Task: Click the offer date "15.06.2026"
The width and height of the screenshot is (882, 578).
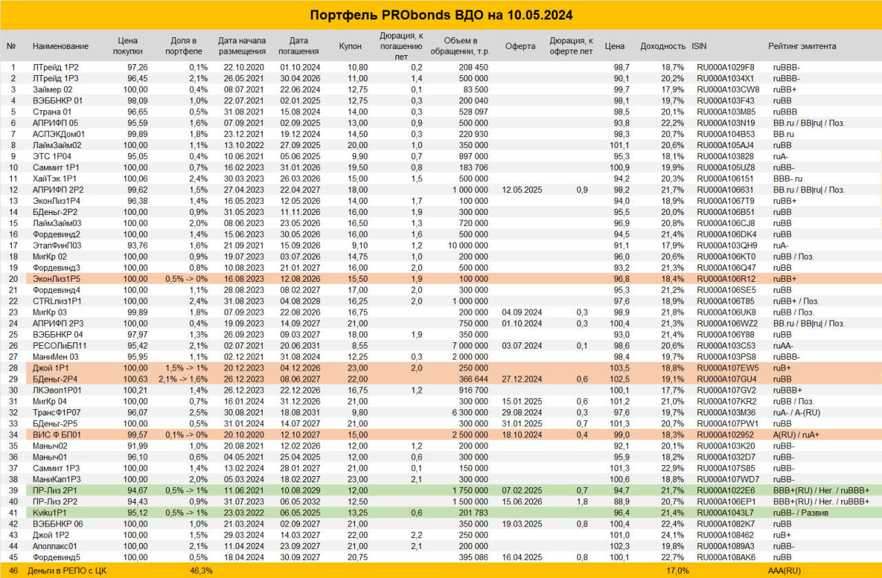Action: (x=523, y=501)
